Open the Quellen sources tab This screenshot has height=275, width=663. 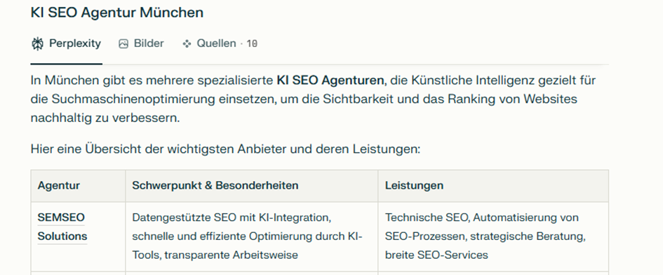tap(220, 43)
